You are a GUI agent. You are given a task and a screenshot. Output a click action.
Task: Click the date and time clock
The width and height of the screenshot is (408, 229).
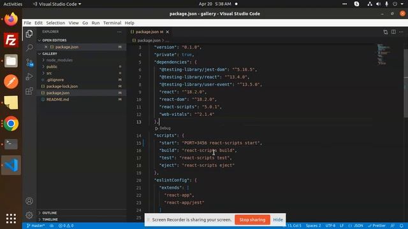pos(215,4)
